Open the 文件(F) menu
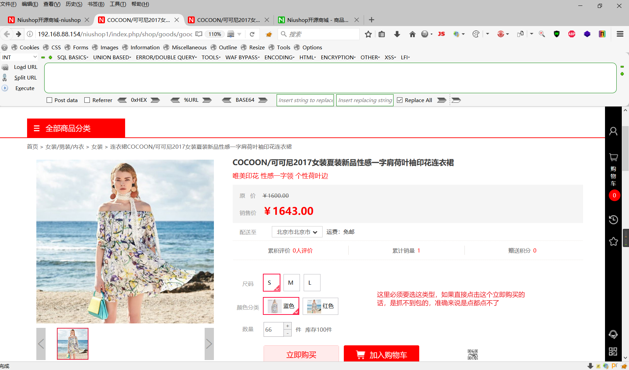The image size is (629, 370). (9, 4)
